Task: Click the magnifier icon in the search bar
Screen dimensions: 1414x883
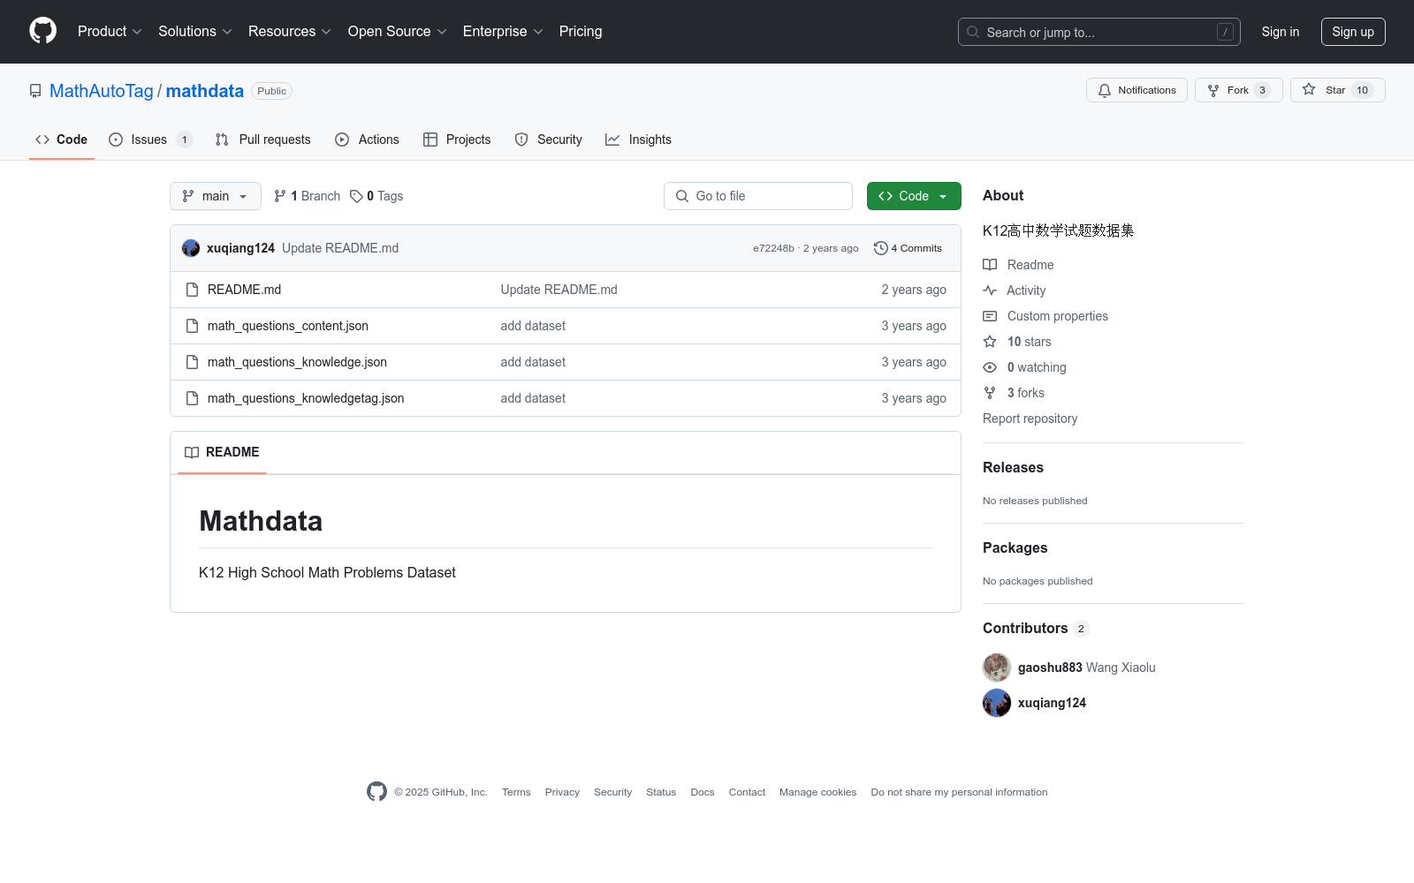Action: click(973, 32)
